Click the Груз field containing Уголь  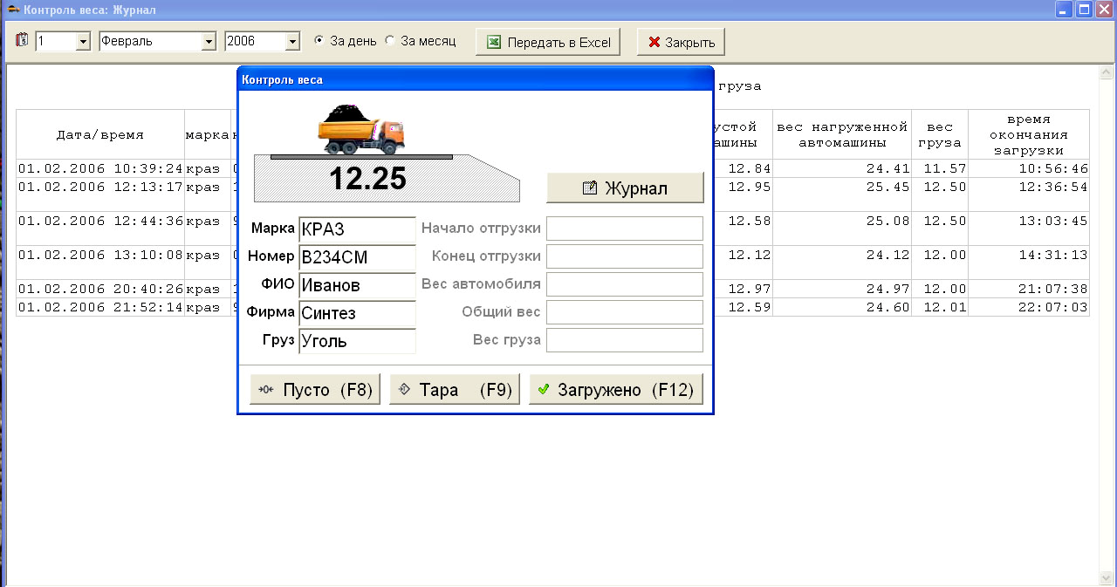tap(357, 341)
